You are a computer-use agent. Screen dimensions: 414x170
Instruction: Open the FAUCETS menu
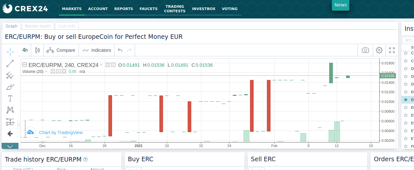pos(149,9)
